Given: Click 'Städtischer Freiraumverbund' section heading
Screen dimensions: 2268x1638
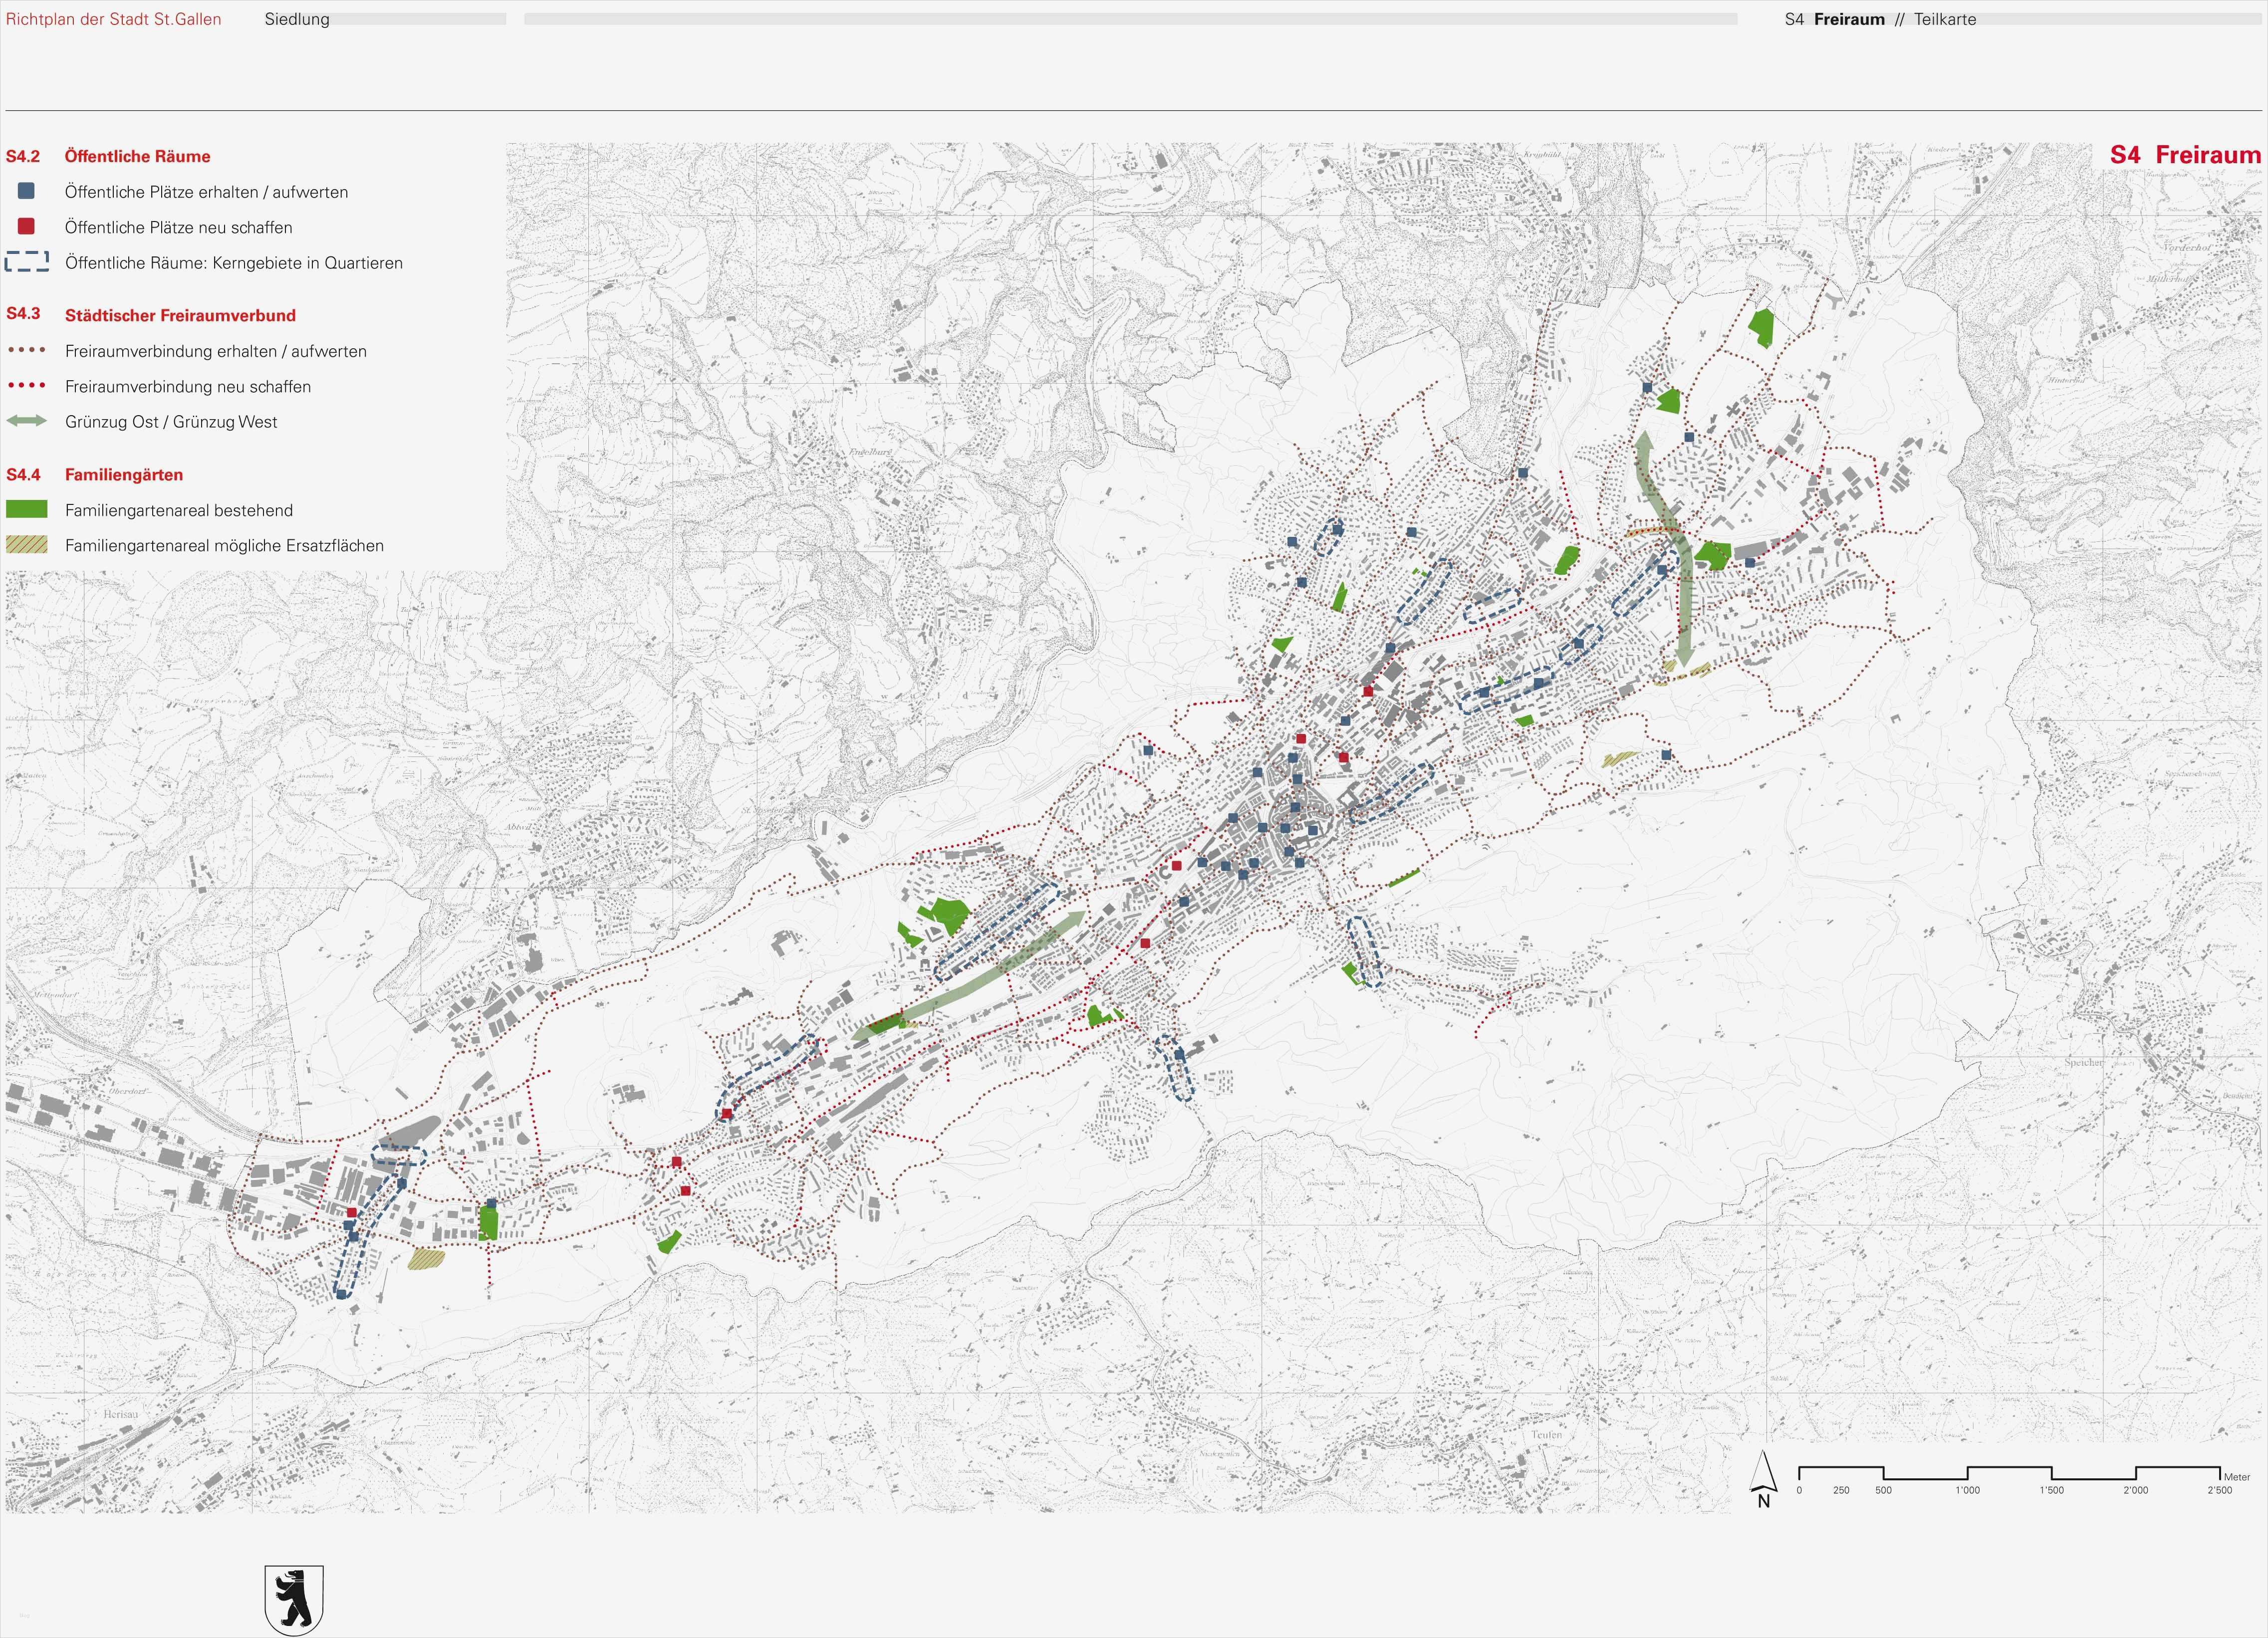Looking at the screenshot, I should tap(180, 316).
